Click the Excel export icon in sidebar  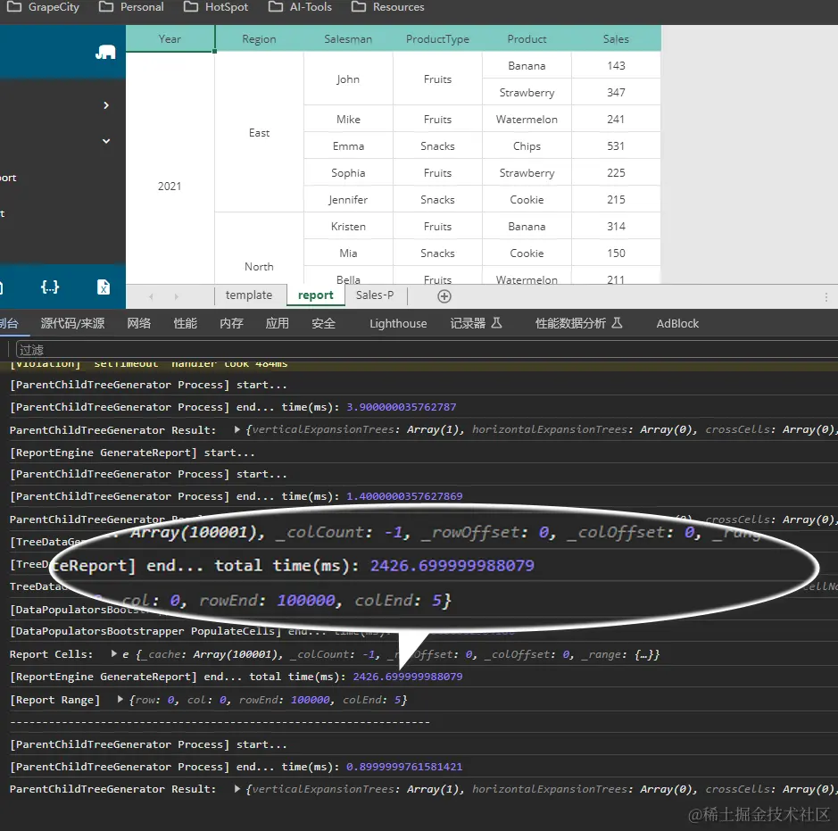pyautogui.click(x=104, y=287)
